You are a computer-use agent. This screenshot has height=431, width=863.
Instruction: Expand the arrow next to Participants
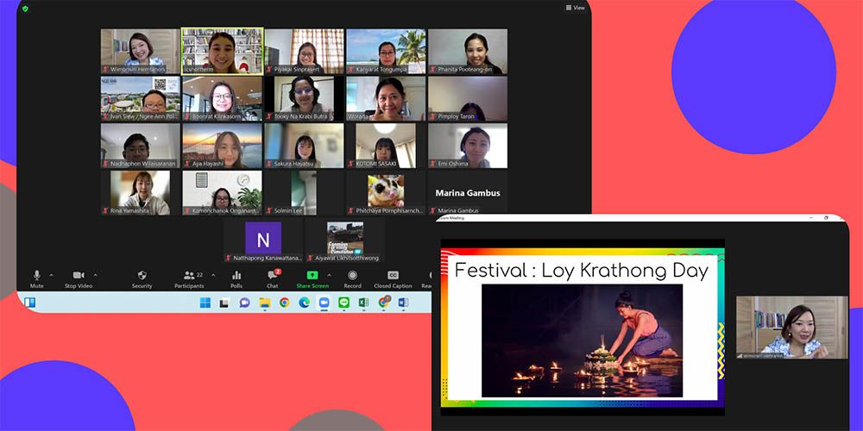[x=213, y=275]
